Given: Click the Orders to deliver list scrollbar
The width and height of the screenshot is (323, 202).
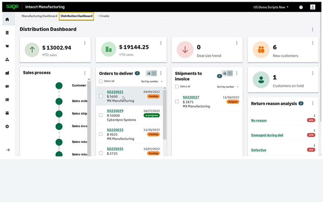Looking at the screenshot, I should coord(165,114).
